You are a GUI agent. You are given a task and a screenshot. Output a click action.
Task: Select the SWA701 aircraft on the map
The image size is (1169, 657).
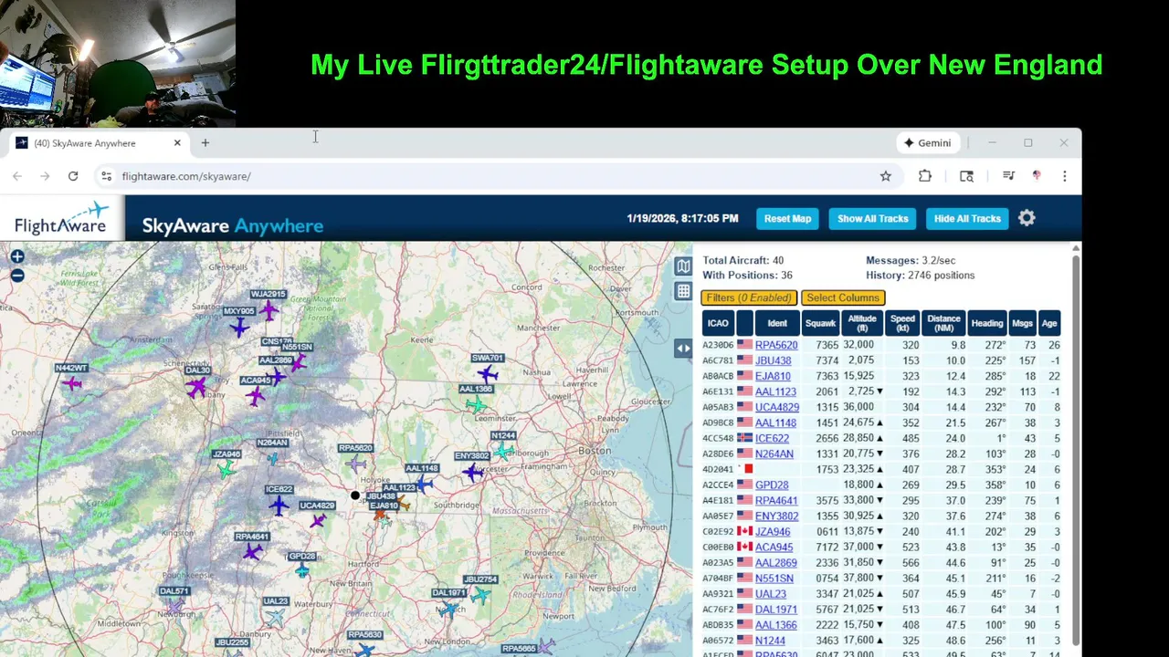pyautogui.click(x=488, y=373)
